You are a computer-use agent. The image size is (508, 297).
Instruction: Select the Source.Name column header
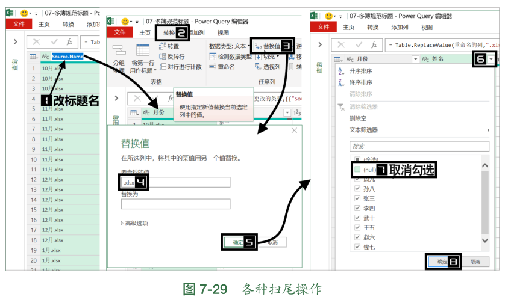tap(67, 57)
